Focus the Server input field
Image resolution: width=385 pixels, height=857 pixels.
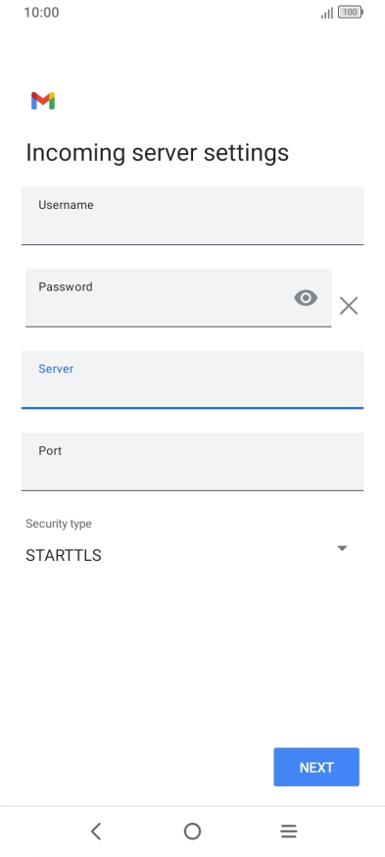coord(192,379)
